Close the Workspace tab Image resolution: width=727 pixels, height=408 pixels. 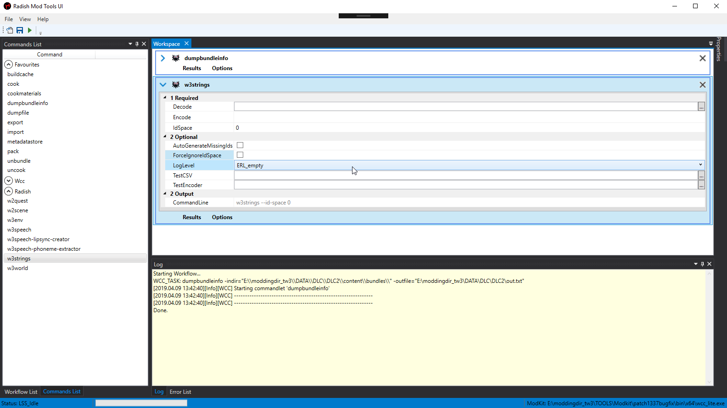pyautogui.click(x=186, y=44)
